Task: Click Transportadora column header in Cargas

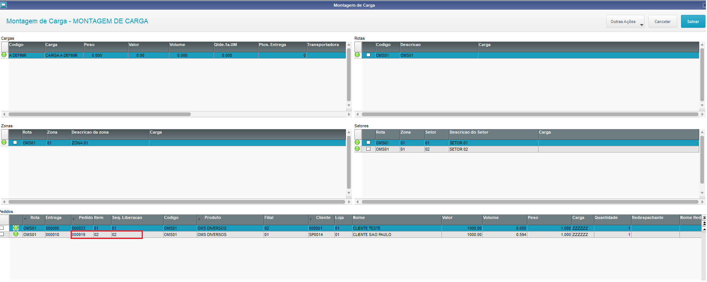Action: (x=326, y=47)
